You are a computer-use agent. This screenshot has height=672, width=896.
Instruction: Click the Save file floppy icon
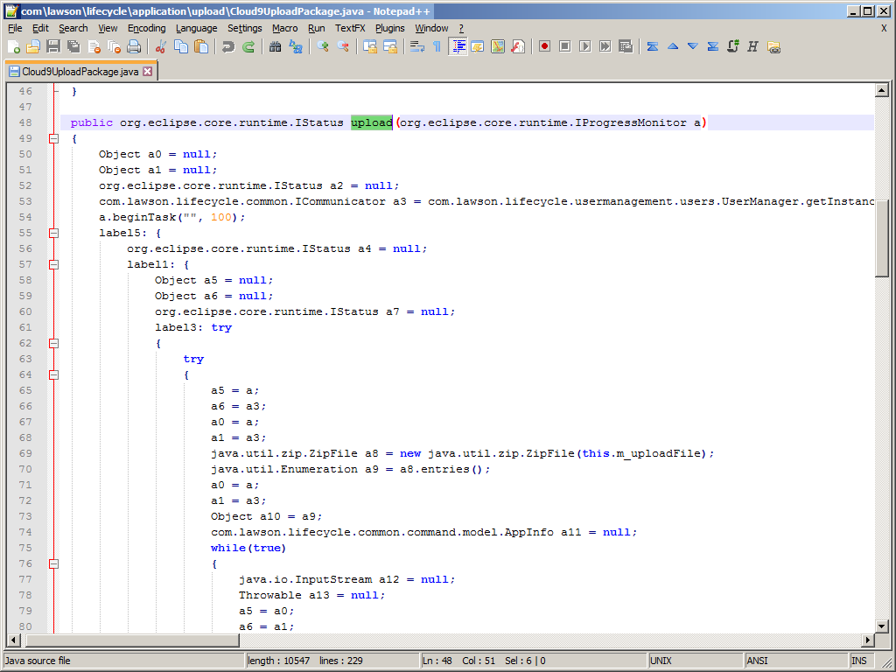point(53,46)
